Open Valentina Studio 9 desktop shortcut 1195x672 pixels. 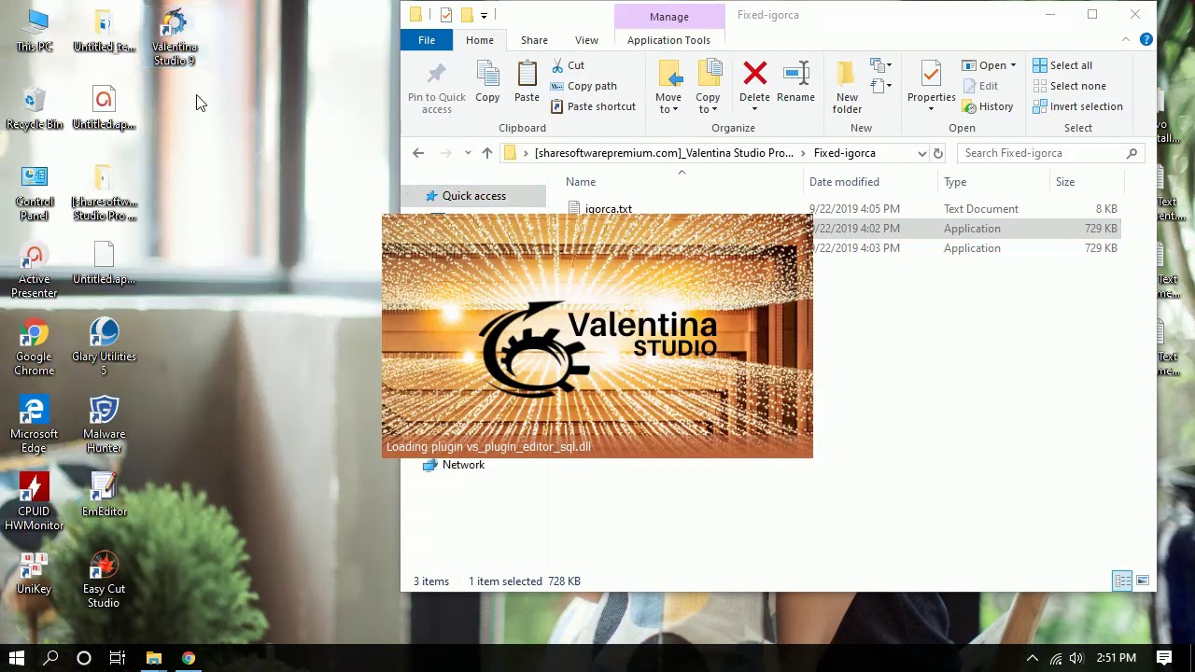(x=175, y=38)
